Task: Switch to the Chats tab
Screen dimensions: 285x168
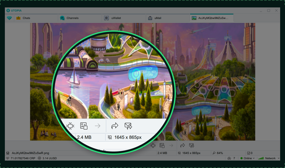Action: click(x=36, y=18)
